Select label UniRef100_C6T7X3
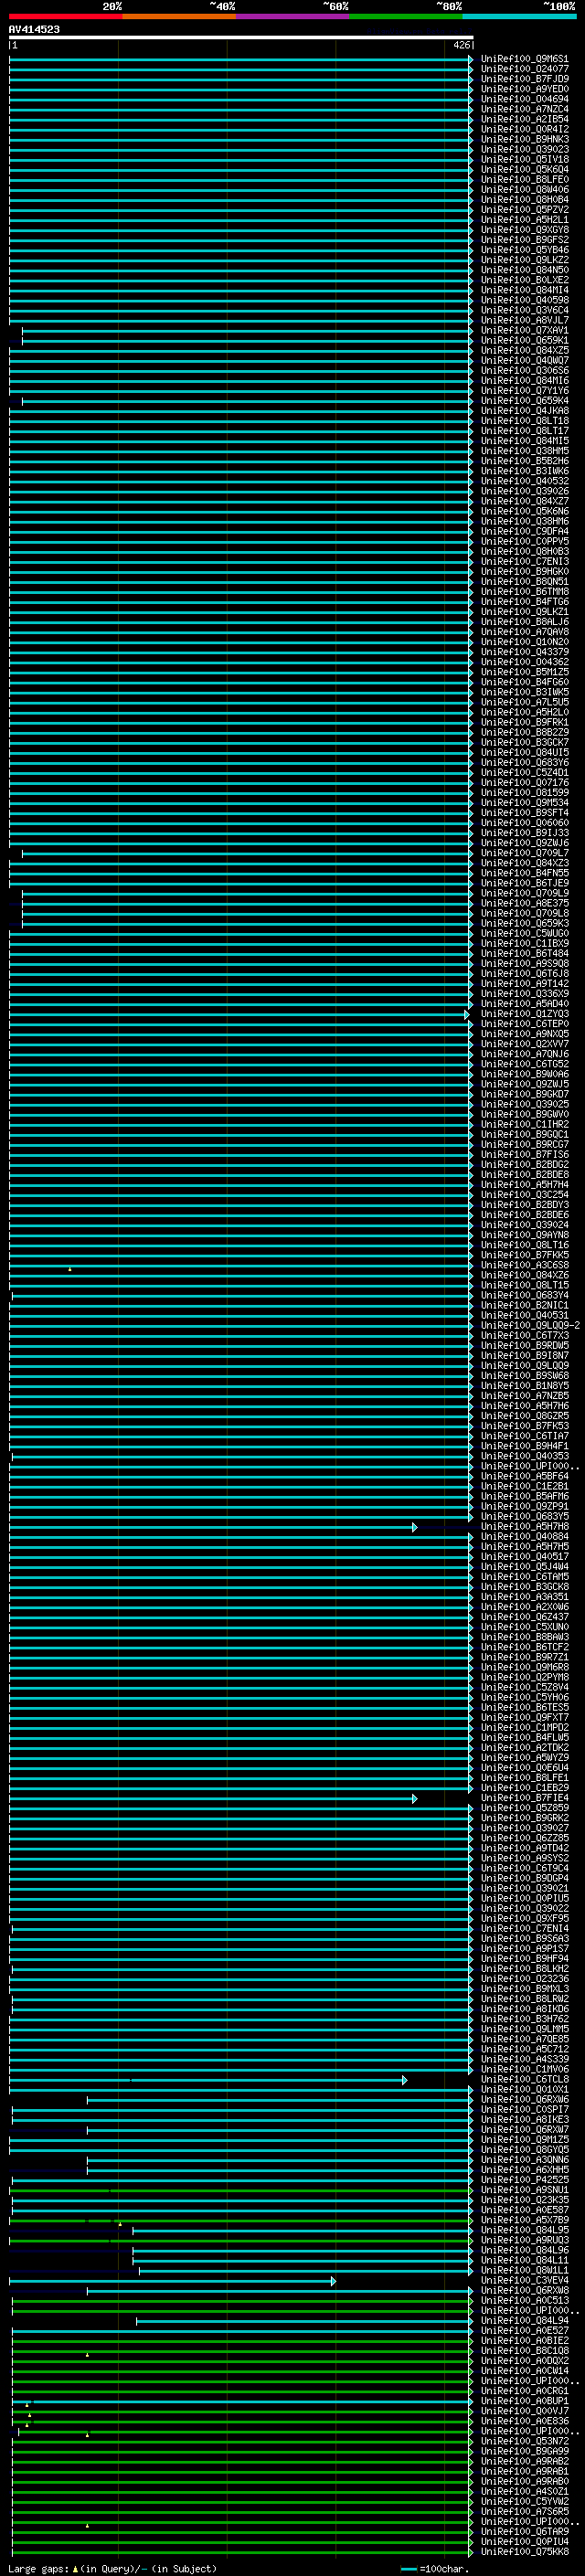585x2576 pixels. coord(524,1335)
